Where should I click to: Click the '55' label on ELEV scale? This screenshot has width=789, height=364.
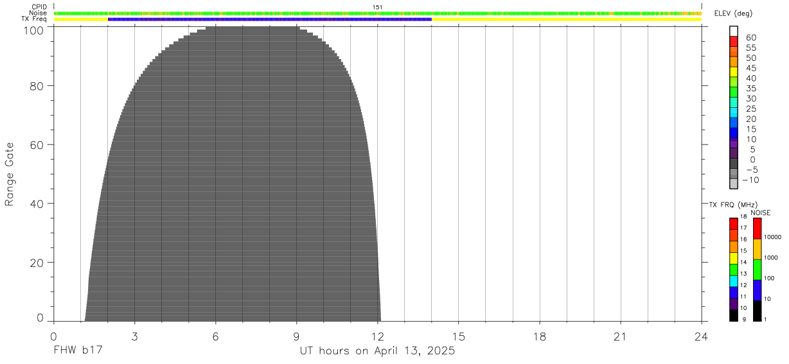tap(750, 48)
